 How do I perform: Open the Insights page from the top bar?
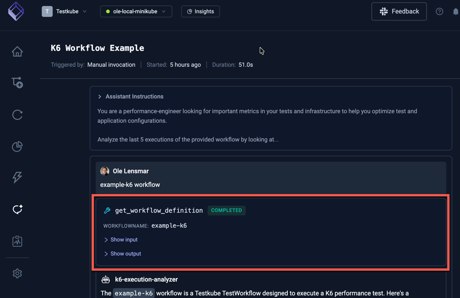(200, 11)
